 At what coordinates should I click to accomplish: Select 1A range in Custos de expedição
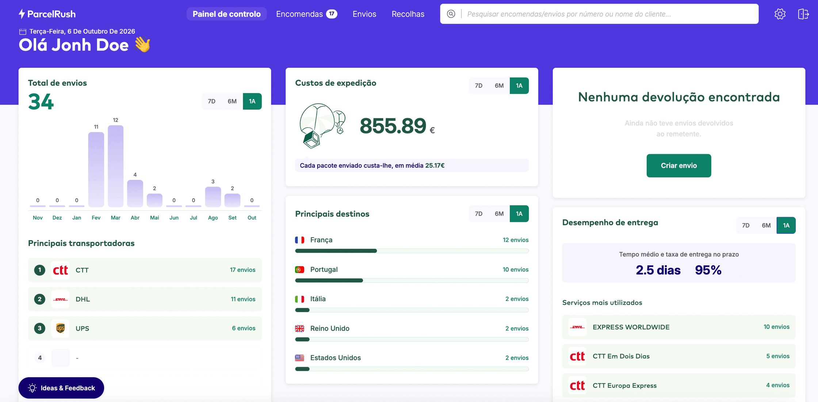[519, 86]
